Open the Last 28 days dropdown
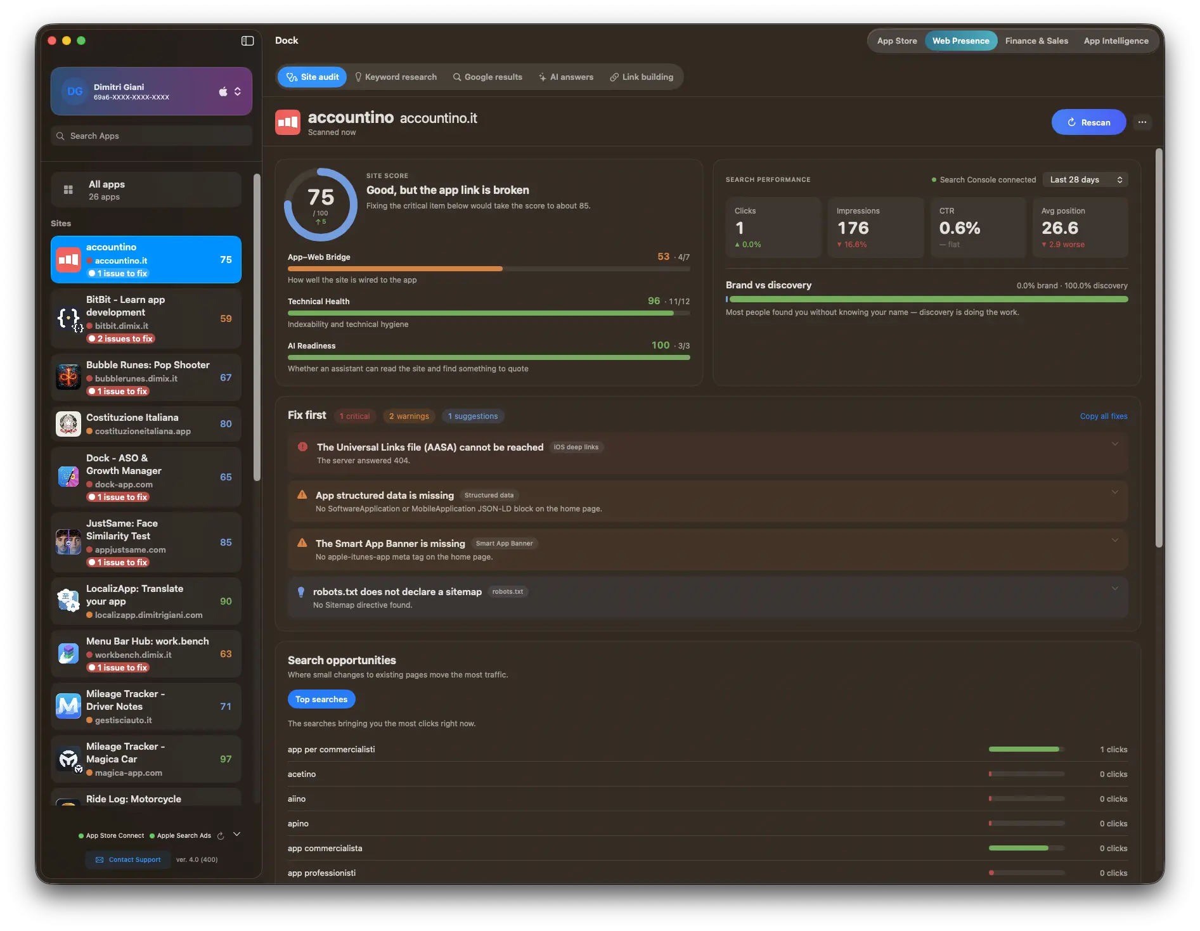The width and height of the screenshot is (1200, 931). [x=1085, y=180]
